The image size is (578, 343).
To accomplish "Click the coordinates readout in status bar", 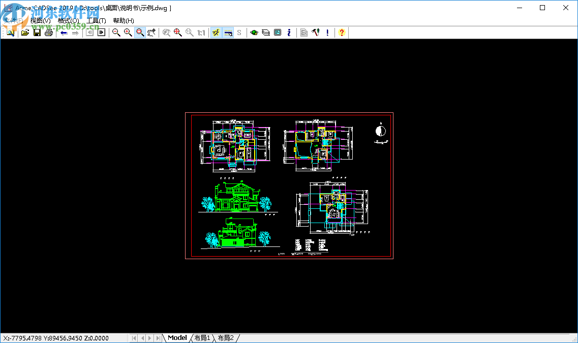I will 56,338.
